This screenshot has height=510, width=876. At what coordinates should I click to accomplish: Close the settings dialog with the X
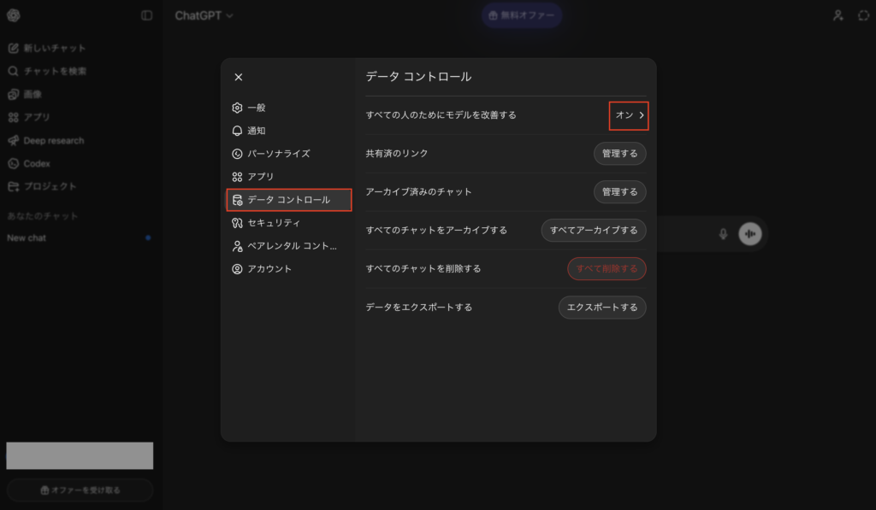point(239,77)
